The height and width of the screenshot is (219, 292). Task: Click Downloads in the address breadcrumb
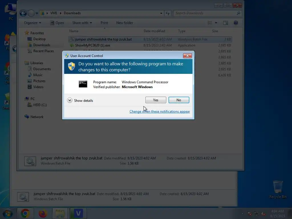72,13
